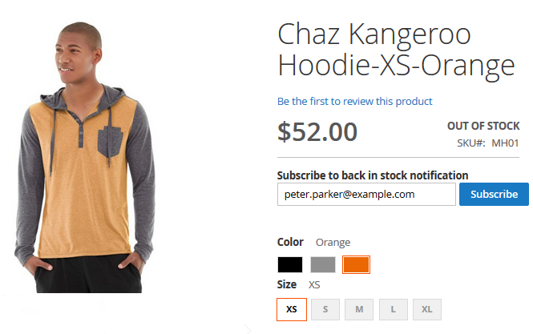Click the blue Subscribe button

(x=494, y=195)
